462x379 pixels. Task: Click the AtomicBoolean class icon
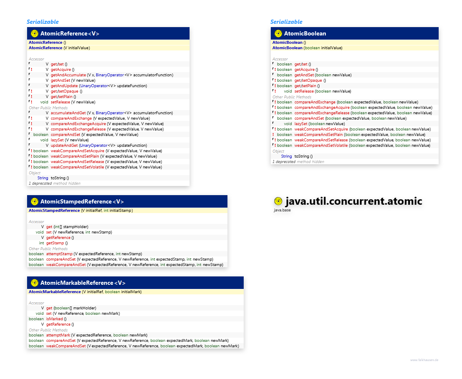(x=278, y=34)
